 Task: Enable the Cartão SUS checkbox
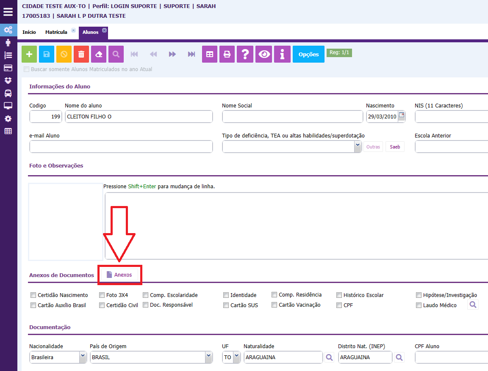[226, 305]
